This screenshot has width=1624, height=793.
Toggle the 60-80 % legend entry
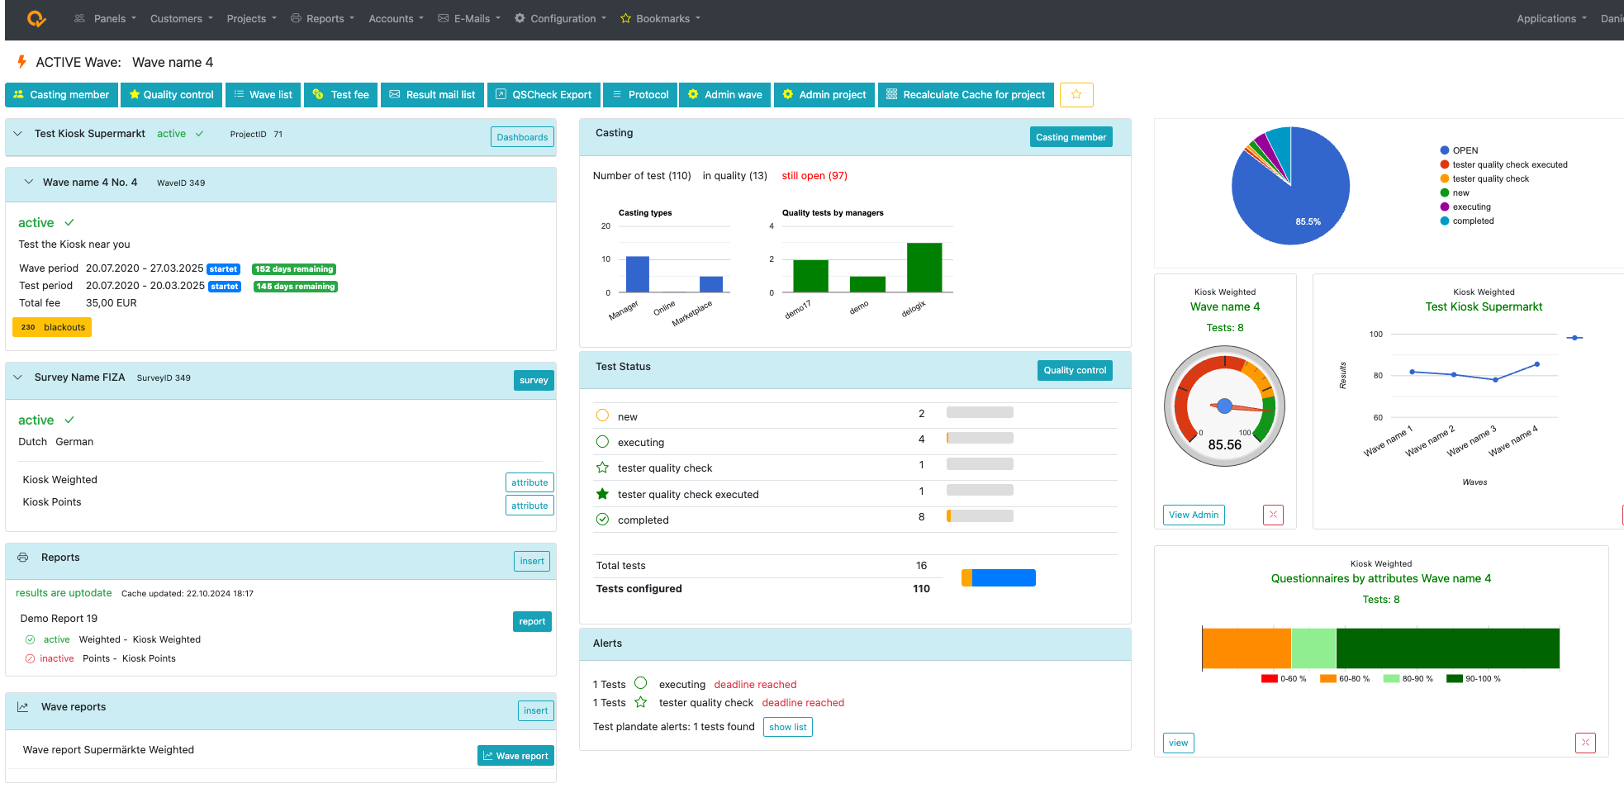(x=1345, y=679)
